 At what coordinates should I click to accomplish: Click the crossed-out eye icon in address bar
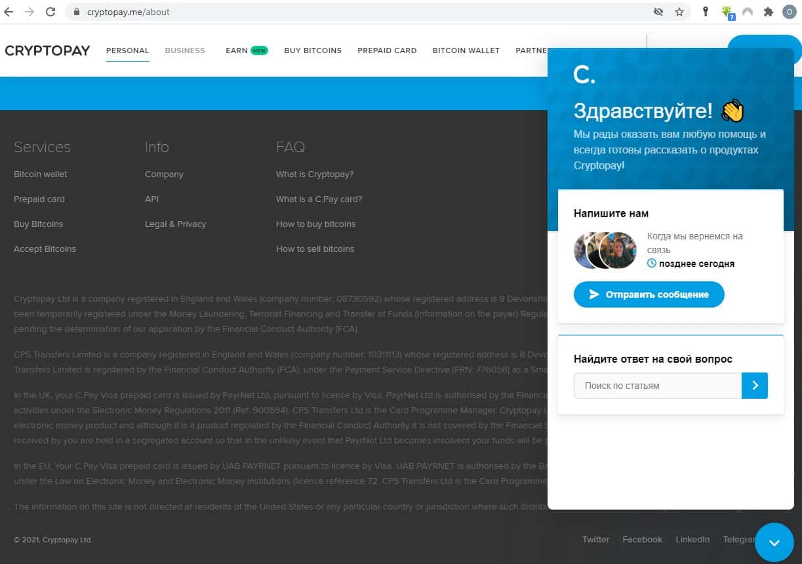(x=658, y=12)
